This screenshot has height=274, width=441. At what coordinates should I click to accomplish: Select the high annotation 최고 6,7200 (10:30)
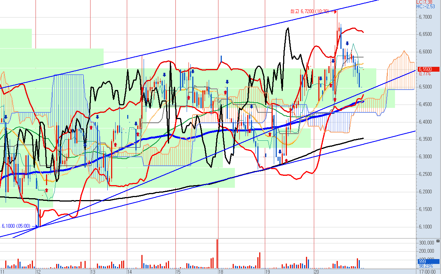point(309,11)
